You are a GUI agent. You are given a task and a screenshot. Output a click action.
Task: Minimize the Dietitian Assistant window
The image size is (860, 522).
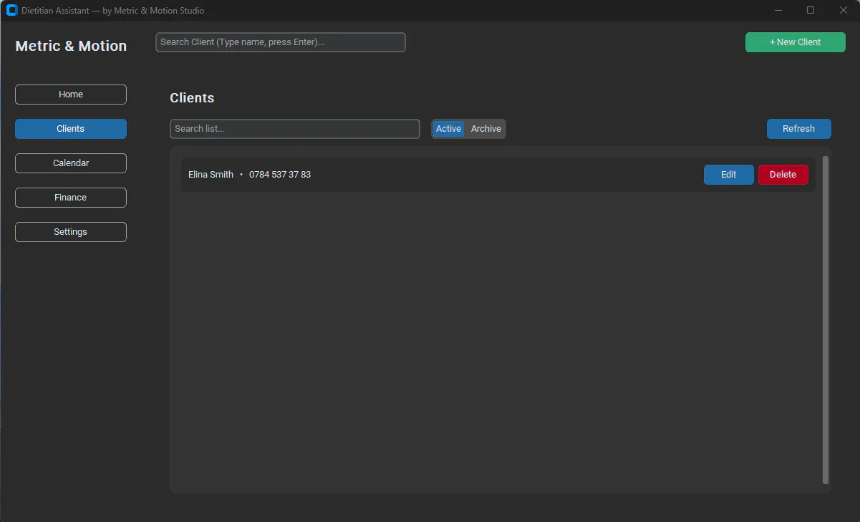point(778,10)
